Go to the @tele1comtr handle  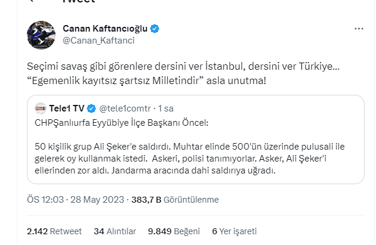[124, 108]
